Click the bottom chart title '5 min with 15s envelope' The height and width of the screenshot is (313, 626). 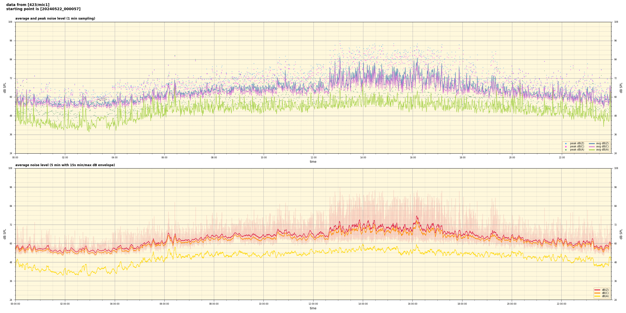[x=65, y=165]
